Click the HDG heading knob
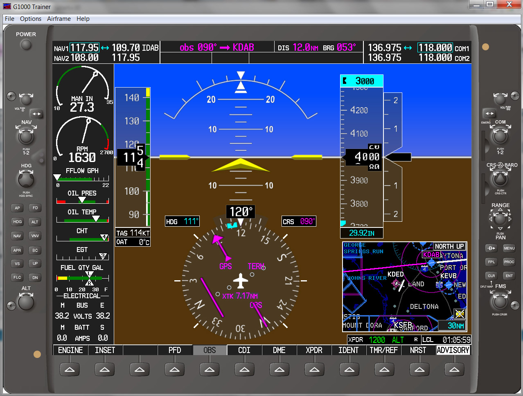Image resolution: width=523 pixels, height=396 pixels. tap(26, 179)
